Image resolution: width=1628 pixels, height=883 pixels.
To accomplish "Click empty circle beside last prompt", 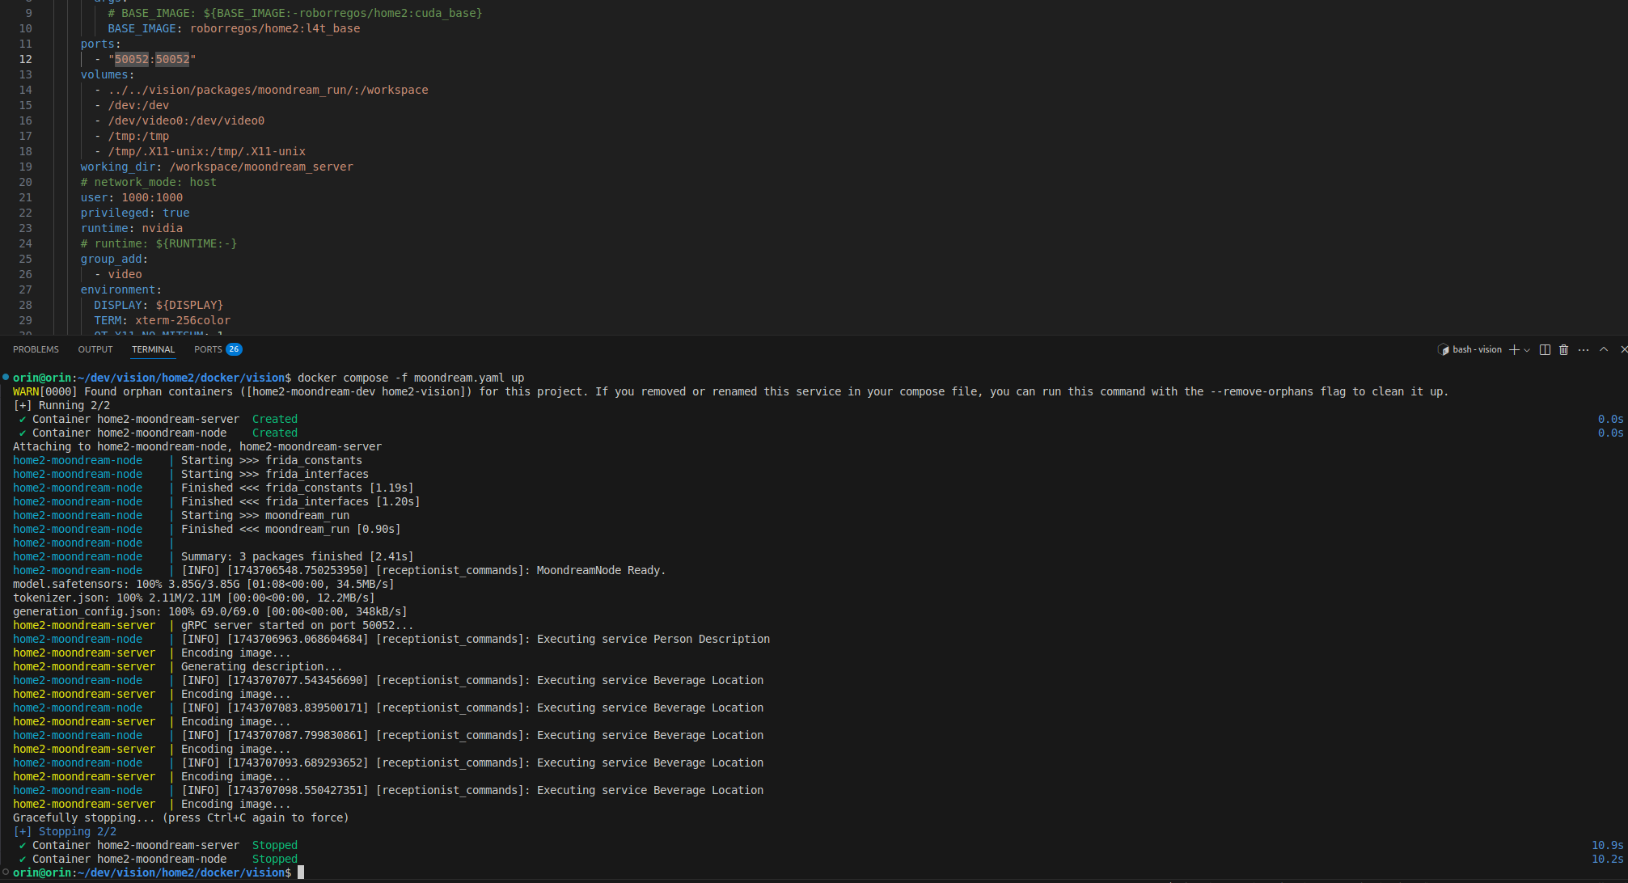I will point(6,872).
